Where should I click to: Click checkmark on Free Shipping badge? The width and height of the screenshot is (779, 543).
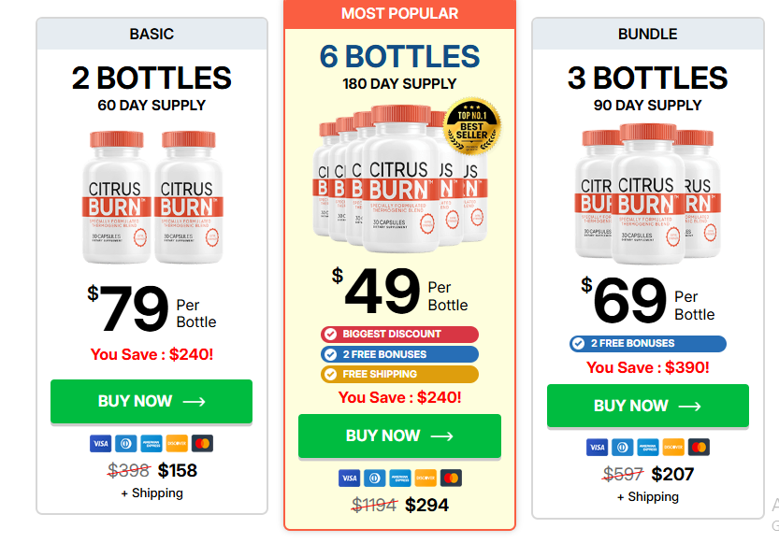pos(330,374)
